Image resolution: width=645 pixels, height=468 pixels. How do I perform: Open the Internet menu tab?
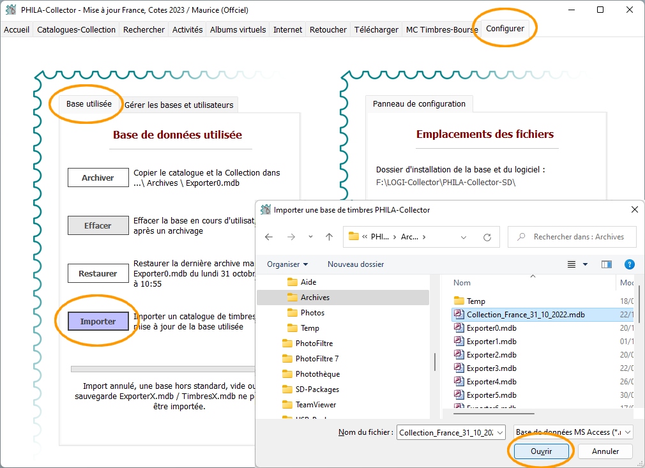tap(287, 29)
